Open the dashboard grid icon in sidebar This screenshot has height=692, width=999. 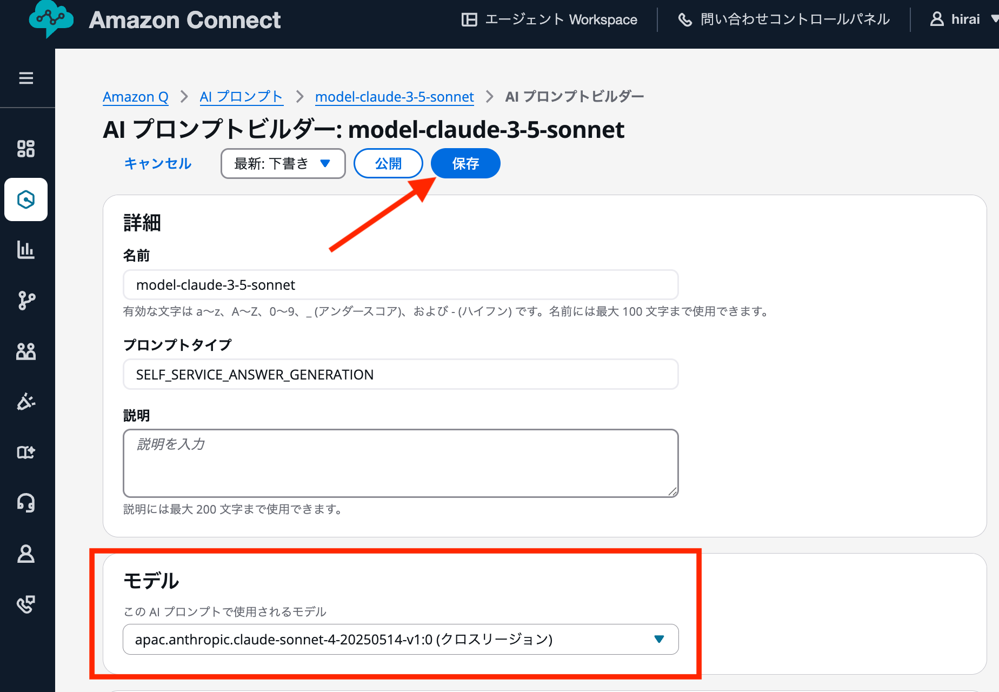tap(26, 149)
